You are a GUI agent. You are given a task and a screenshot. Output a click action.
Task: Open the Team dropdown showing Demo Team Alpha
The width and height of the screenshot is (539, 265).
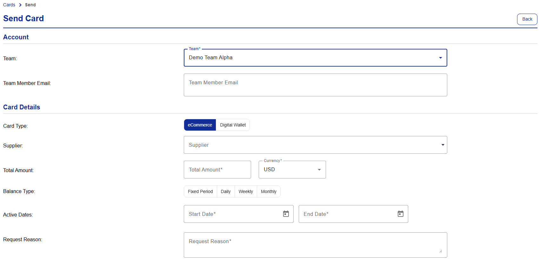coord(316,58)
